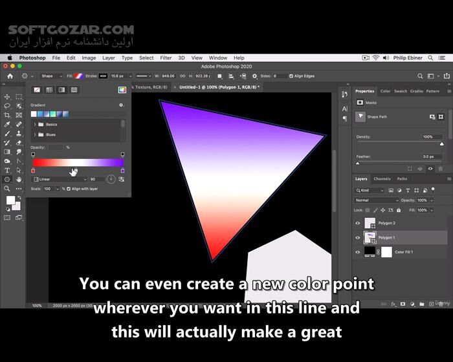This screenshot has width=453, height=362.
Task: Open the Layer menu
Action: [109, 58]
